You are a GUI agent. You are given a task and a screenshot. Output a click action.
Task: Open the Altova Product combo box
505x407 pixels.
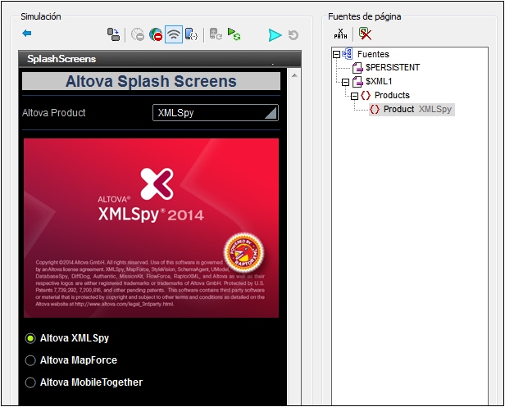216,113
